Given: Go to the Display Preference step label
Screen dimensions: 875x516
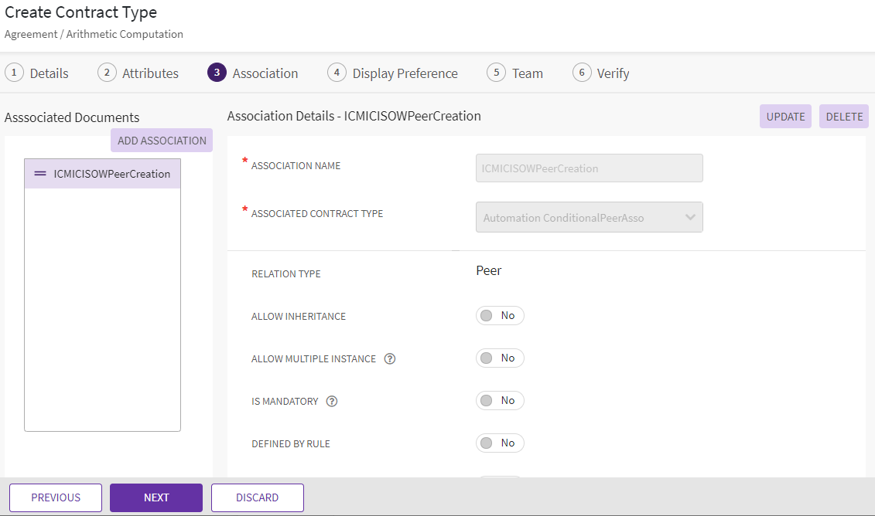Looking at the screenshot, I should click(x=405, y=73).
